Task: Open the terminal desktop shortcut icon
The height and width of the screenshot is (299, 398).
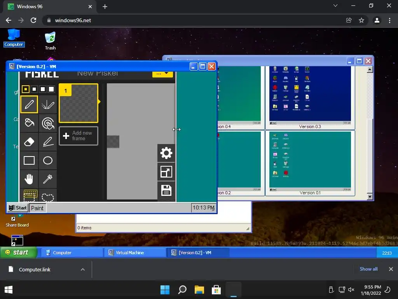Action: (x=17, y=240)
